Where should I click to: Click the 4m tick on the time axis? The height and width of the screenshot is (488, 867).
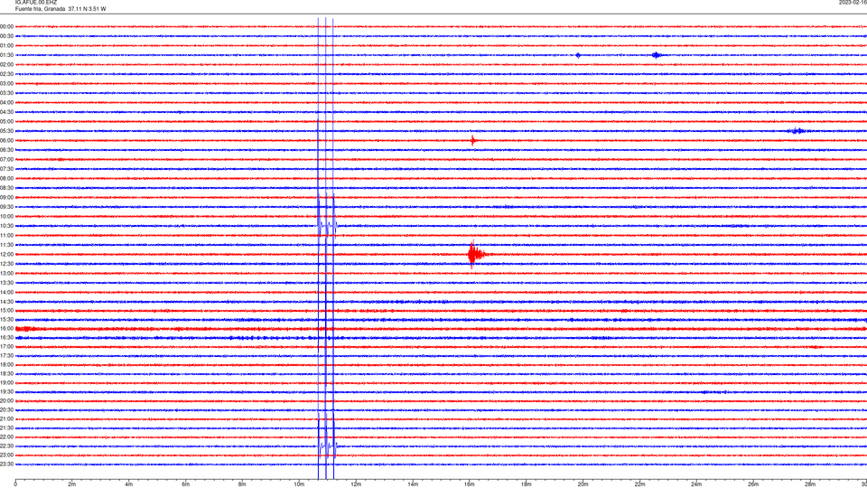coord(129,484)
